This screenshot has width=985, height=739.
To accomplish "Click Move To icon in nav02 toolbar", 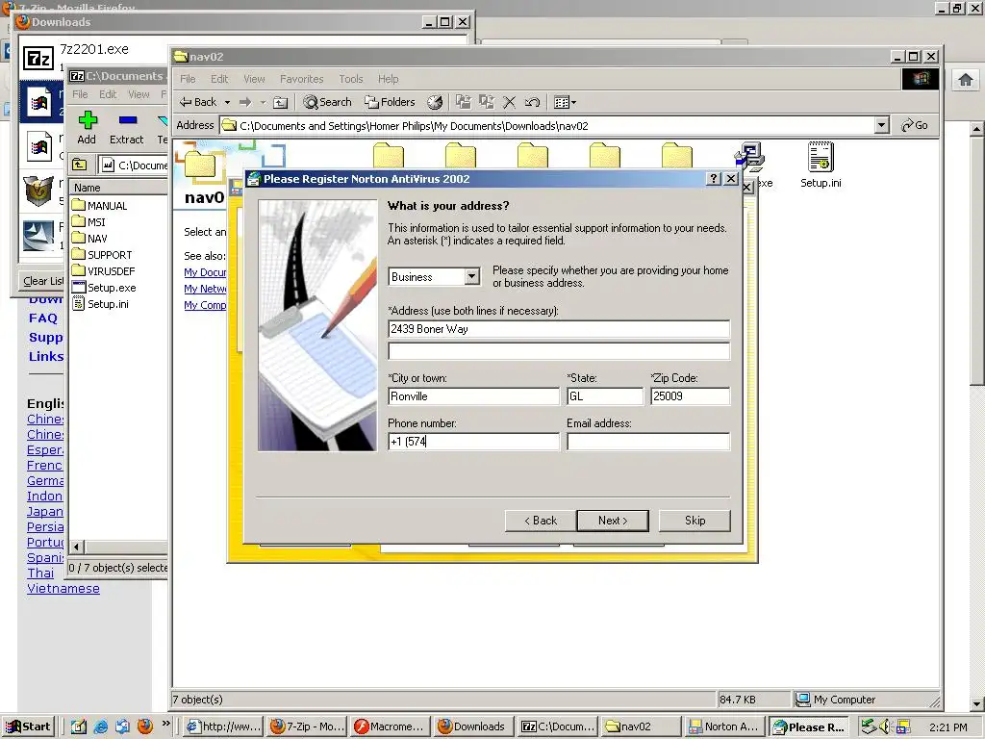I will coord(463,102).
